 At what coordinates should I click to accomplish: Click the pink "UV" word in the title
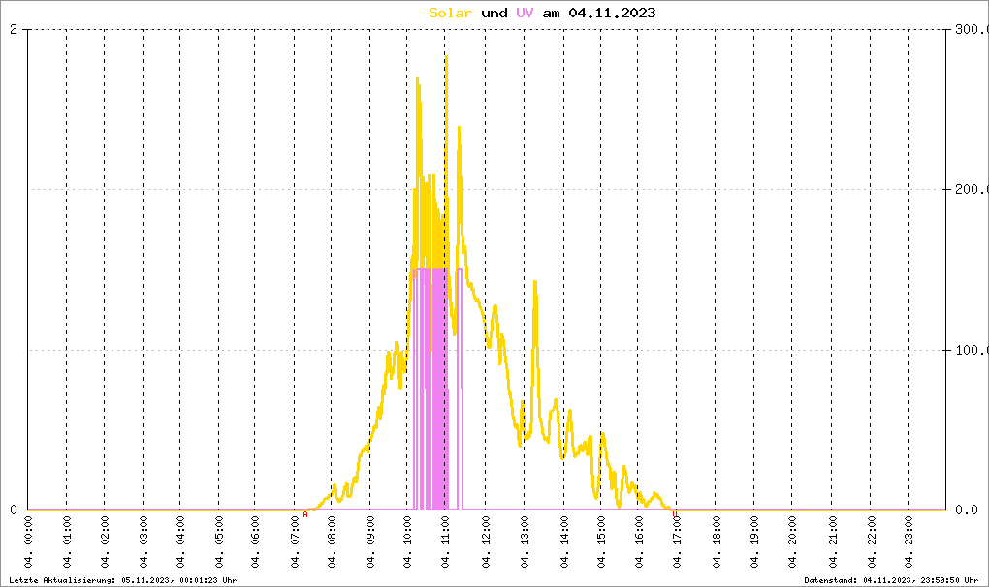(x=525, y=13)
